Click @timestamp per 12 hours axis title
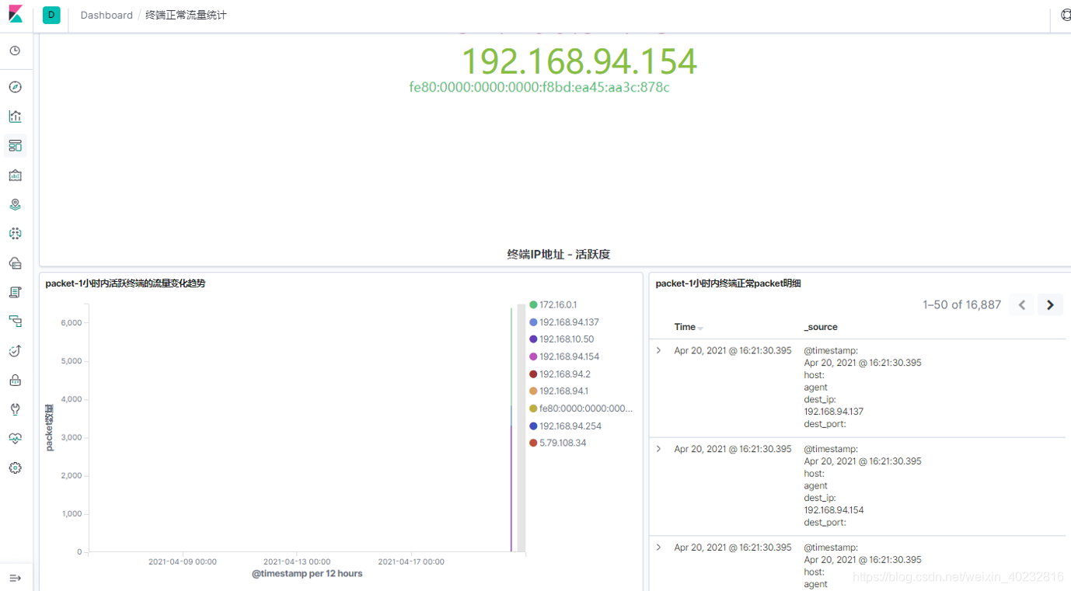 point(307,574)
